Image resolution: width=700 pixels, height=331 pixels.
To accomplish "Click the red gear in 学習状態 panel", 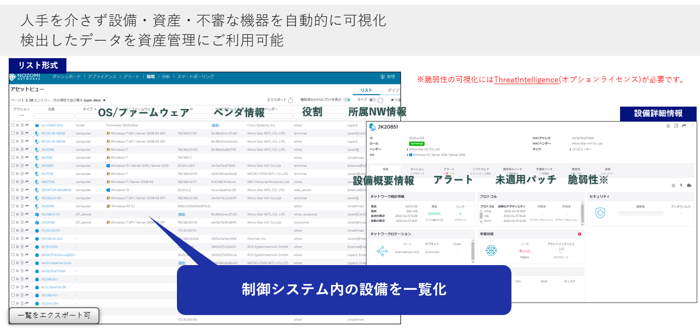I will (x=579, y=234).
